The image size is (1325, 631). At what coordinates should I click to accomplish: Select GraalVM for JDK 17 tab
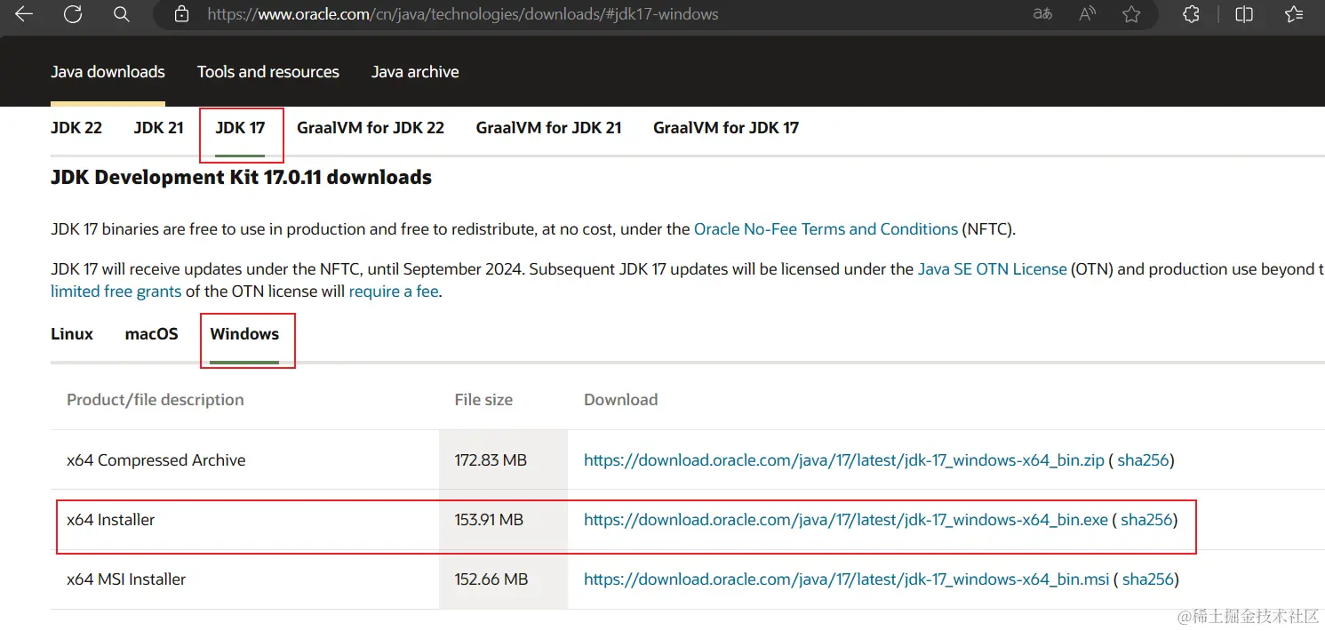pos(726,127)
